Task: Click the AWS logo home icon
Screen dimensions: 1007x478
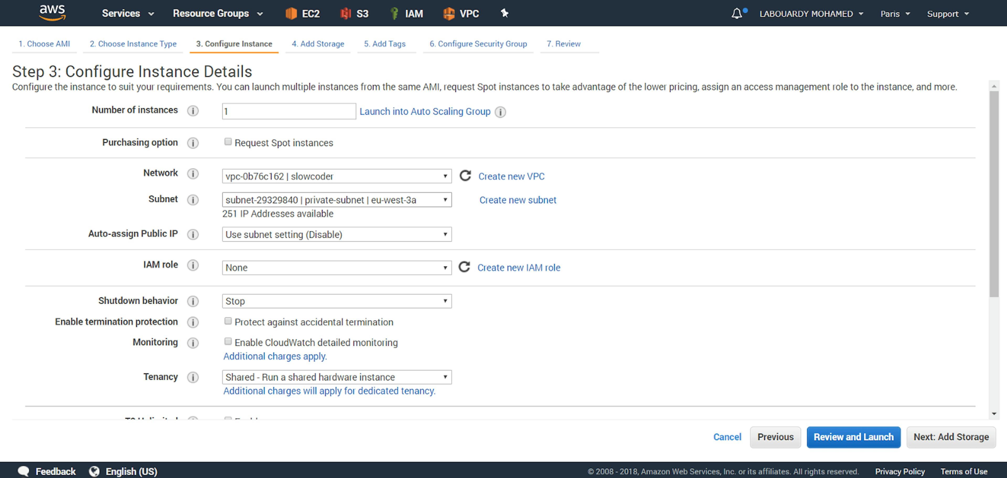Action: pyautogui.click(x=52, y=13)
